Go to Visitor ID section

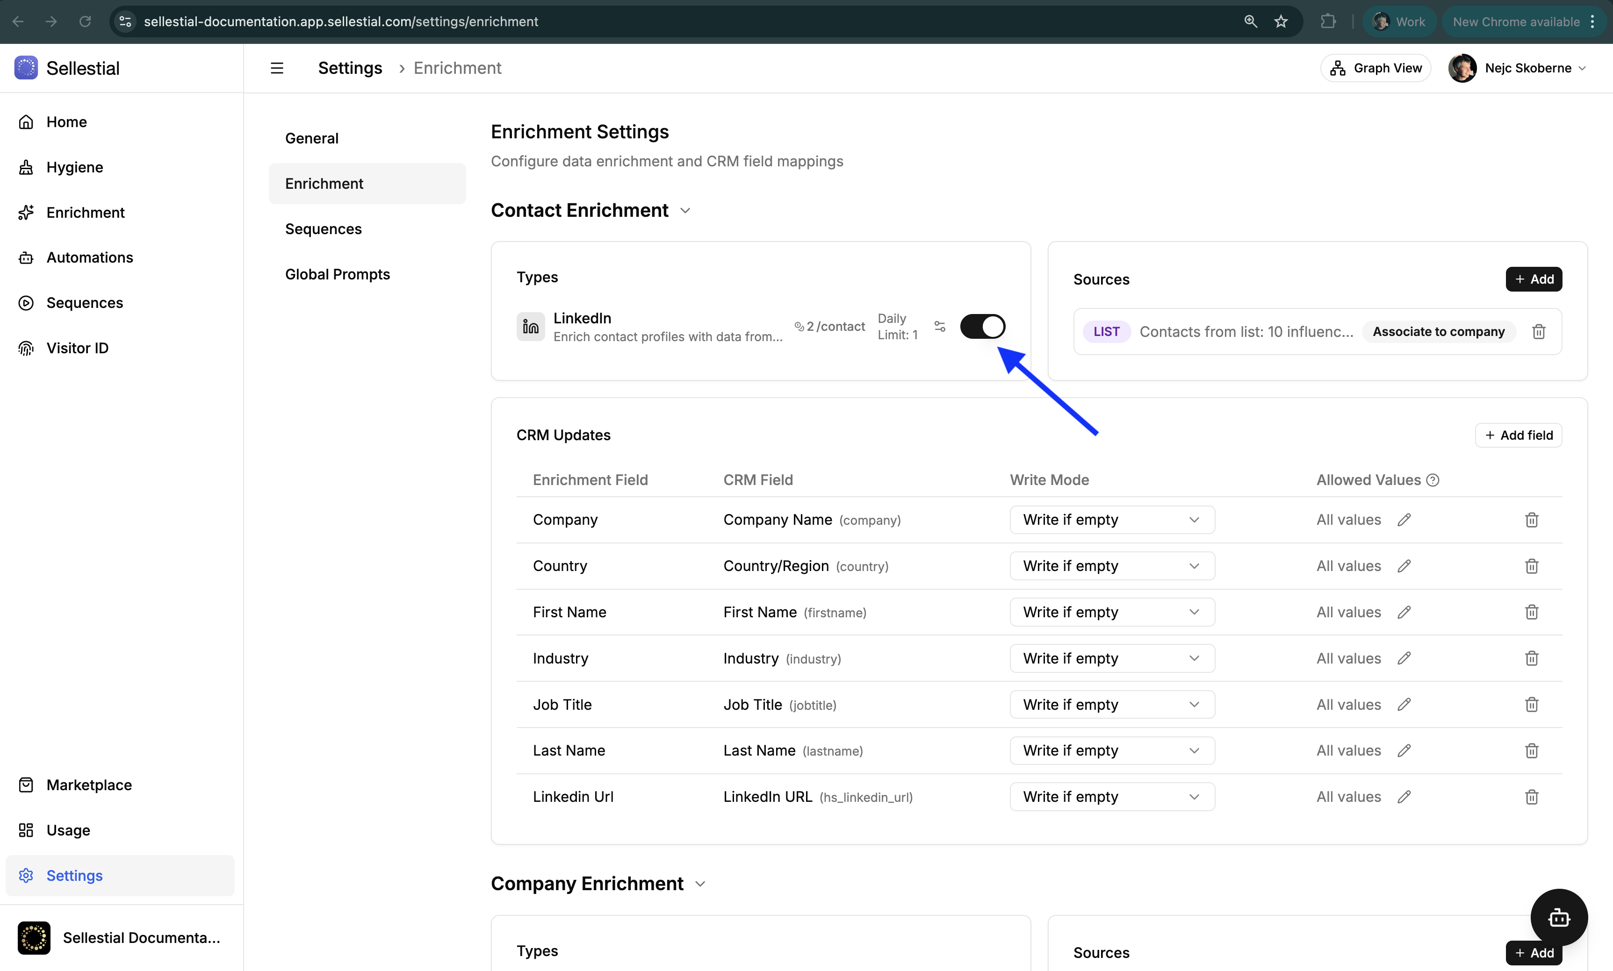pyautogui.click(x=77, y=348)
